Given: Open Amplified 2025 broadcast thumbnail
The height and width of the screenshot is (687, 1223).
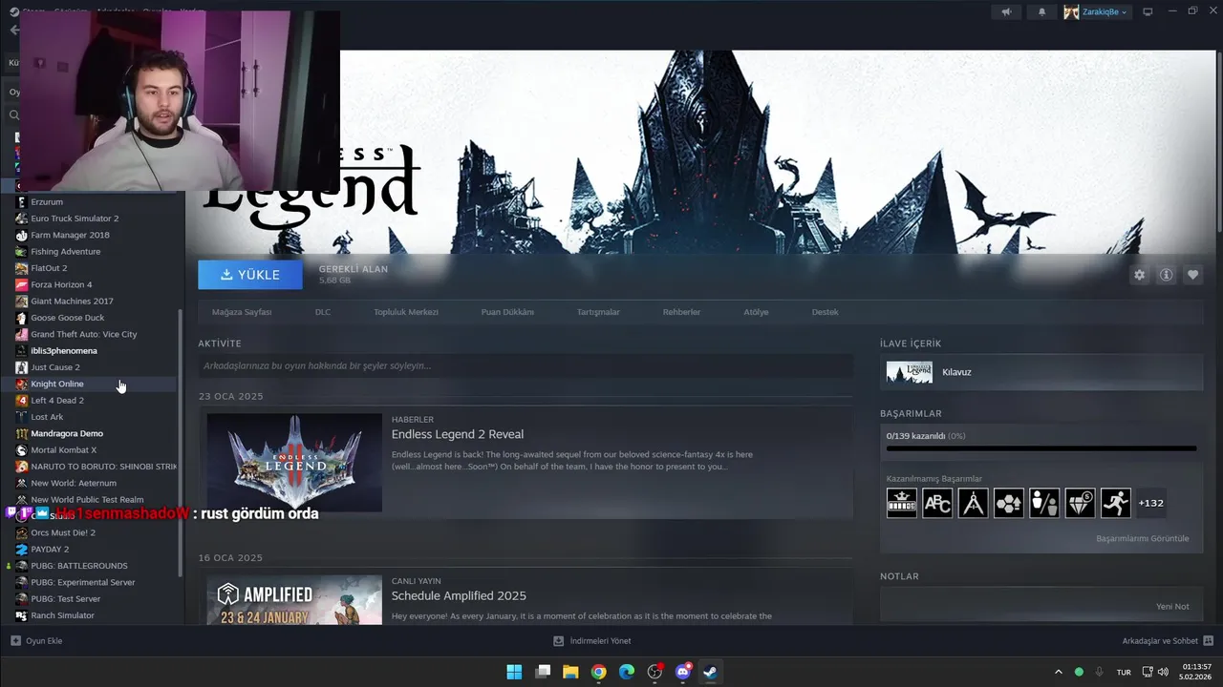Looking at the screenshot, I should 294,600.
